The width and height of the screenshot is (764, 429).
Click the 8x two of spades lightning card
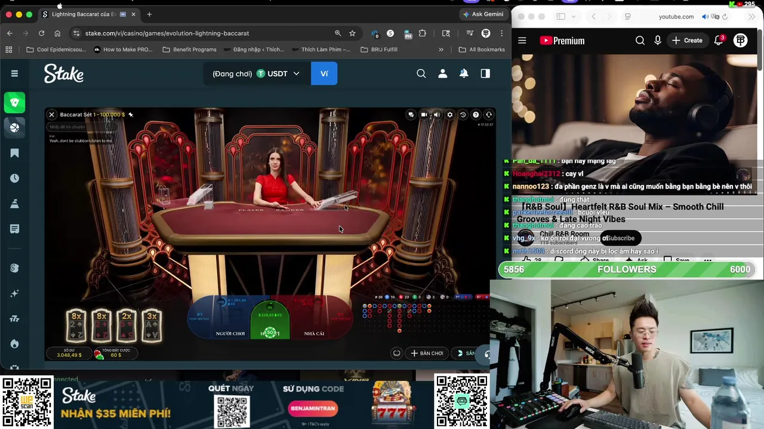pyautogui.click(x=76, y=325)
